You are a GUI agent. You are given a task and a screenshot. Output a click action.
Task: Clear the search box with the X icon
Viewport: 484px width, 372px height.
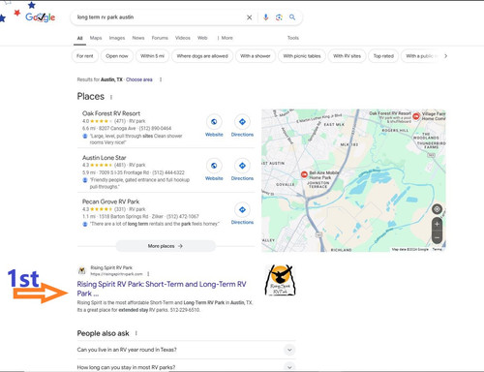click(249, 17)
